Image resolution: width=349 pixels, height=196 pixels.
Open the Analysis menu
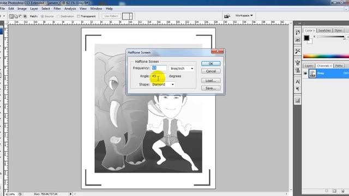point(70,9)
